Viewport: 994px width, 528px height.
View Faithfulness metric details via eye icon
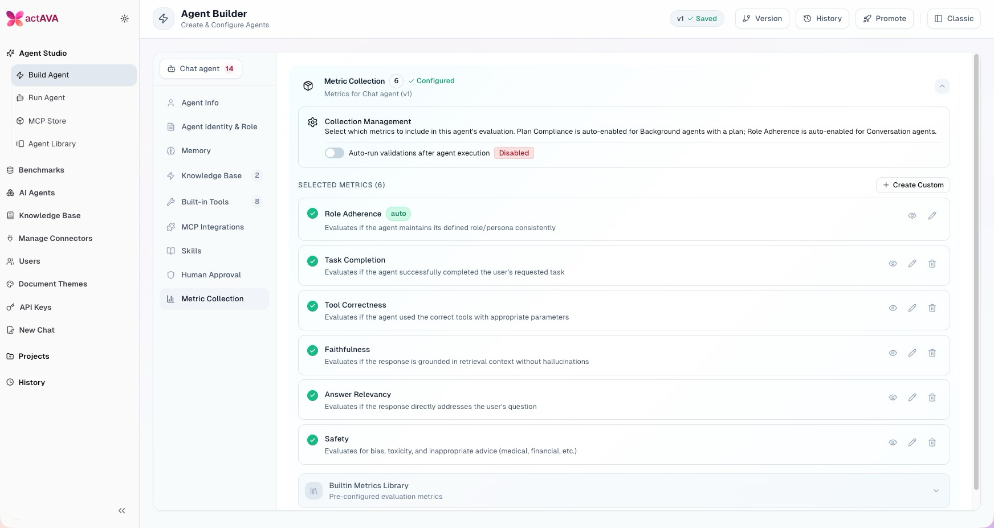[893, 353]
